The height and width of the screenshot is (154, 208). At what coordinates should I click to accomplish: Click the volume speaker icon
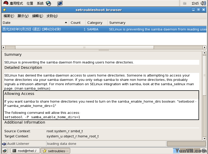pyautogui.click(x=203, y=3)
